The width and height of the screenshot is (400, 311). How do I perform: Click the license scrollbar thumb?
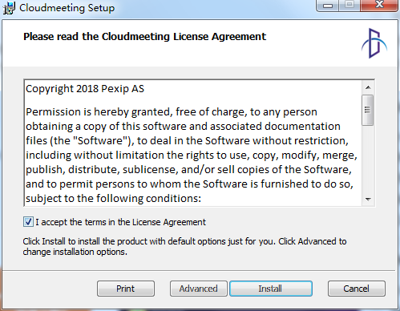(x=368, y=110)
